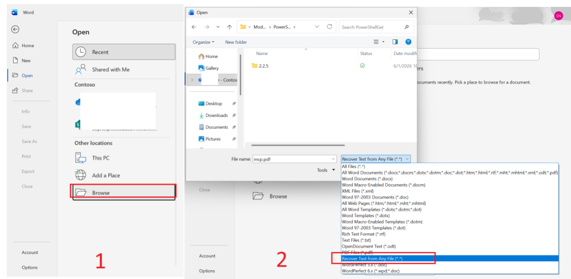Click the search magnifier icon

click(407, 27)
